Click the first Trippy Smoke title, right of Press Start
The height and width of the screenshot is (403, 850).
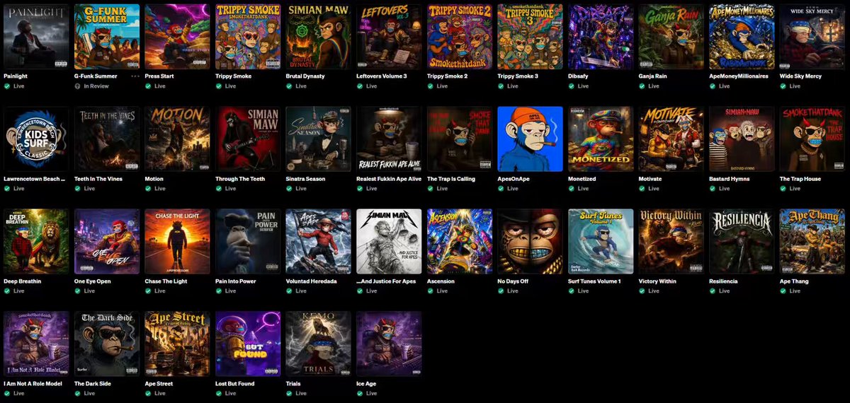click(233, 76)
